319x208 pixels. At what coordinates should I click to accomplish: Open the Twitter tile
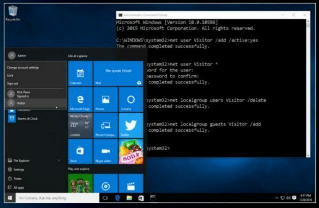click(x=131, y=126)
